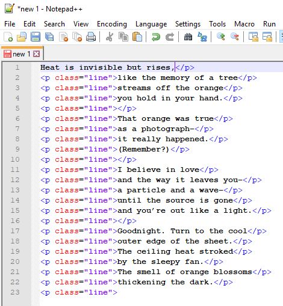
Task: Click line number 1 in the margin
Action: coord(17,67)
